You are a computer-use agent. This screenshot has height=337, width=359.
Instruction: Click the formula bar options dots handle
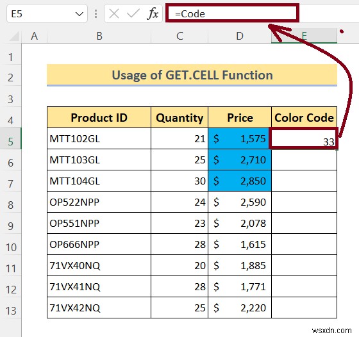96,13
